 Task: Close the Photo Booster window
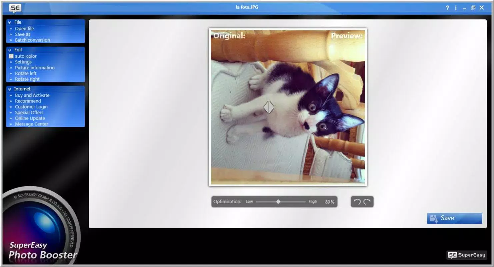[x=482, y=8]
